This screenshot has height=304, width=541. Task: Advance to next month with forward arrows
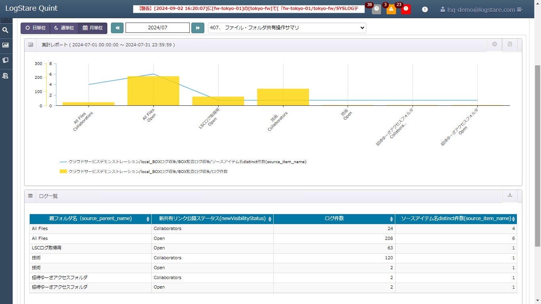[x=198, y=28]
